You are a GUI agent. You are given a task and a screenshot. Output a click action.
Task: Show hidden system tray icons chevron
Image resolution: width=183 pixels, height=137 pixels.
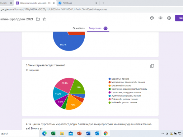163,133
